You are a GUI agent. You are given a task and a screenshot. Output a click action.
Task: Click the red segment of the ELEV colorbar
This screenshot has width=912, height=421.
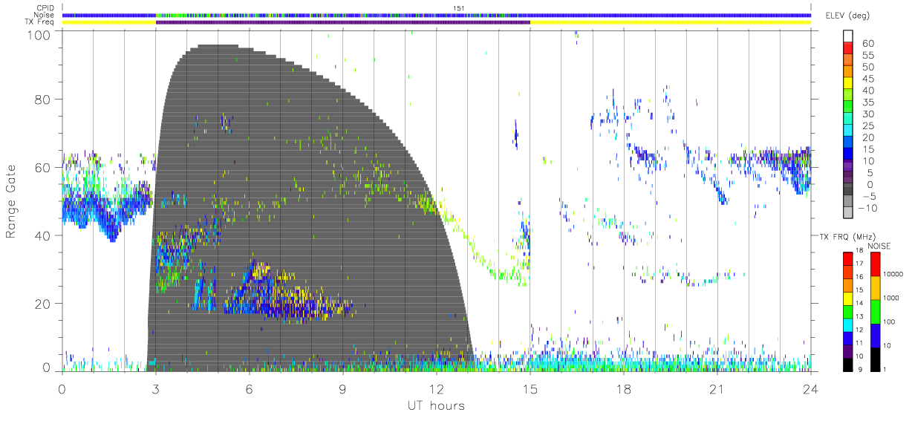coord(848,48)
